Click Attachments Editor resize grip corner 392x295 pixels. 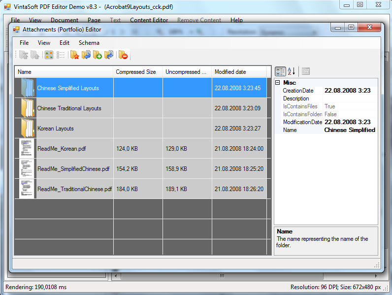coord(377,265)
